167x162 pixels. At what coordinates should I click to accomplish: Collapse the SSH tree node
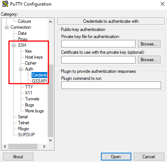coord(14,45)
